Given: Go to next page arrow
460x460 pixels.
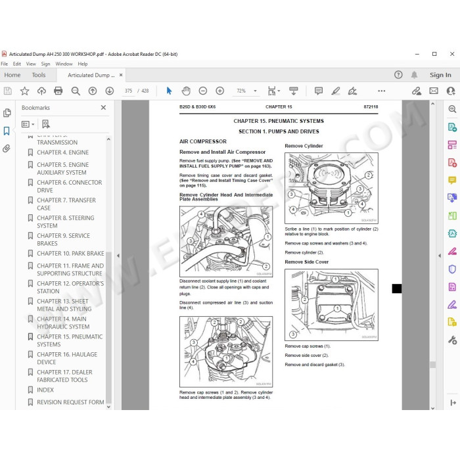Looking at the screenshot, I should (110, 91).
